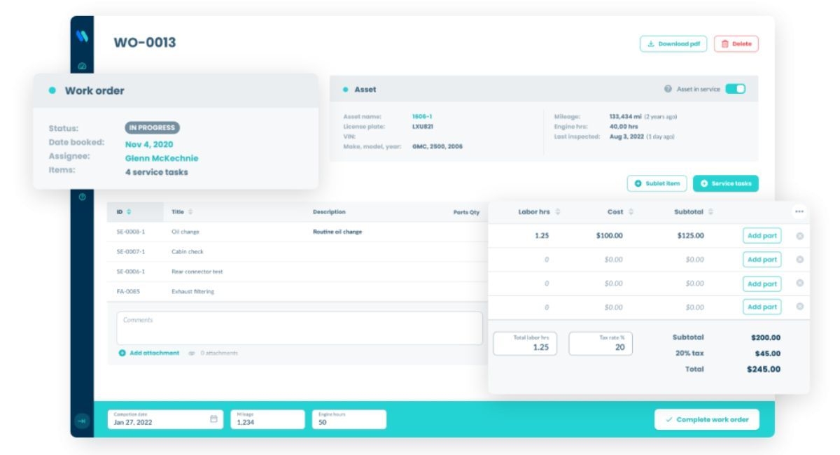Sort table by ID column
This screenshot has height=455, width=840.
pyautogui.click(x=129, y=212)
